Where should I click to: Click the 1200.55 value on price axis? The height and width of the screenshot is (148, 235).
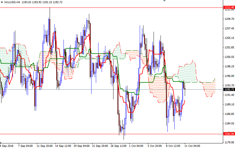point(229,57)
